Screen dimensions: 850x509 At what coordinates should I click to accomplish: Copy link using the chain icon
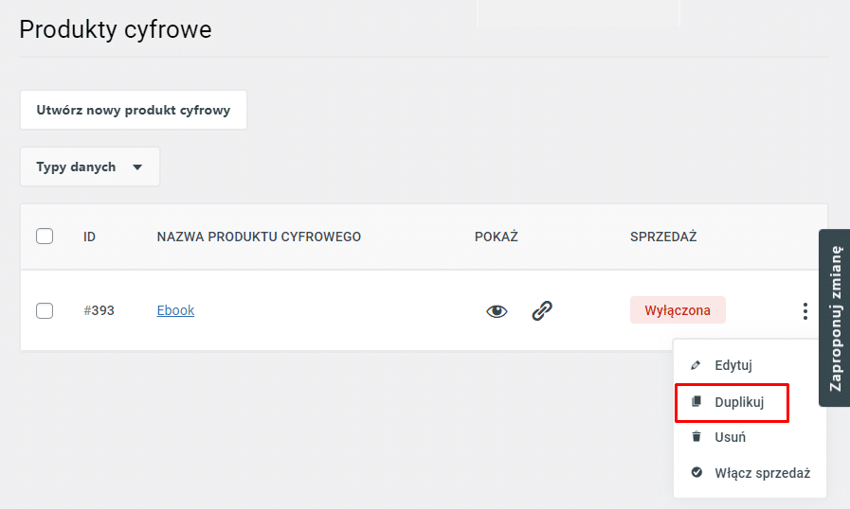coord(541,311)
